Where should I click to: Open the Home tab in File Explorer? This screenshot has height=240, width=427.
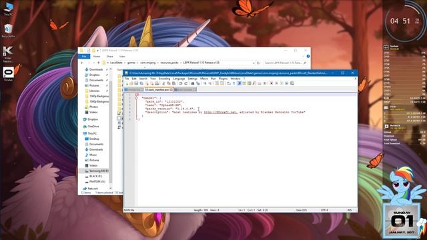[97, 56]
